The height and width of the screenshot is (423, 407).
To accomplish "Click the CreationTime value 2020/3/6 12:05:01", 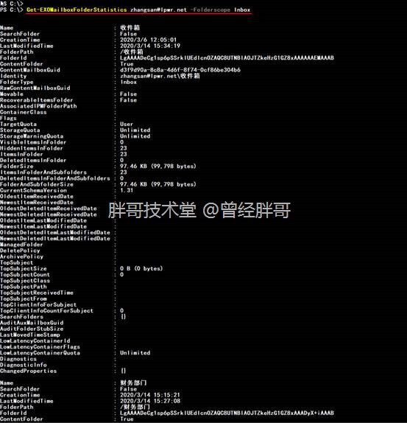I will click(149, 40).
